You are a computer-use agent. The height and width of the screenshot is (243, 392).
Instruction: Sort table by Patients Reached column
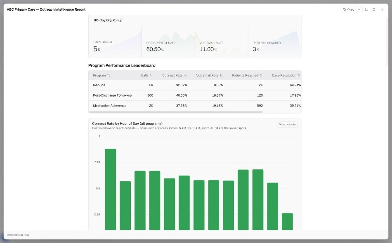point(247,75)
